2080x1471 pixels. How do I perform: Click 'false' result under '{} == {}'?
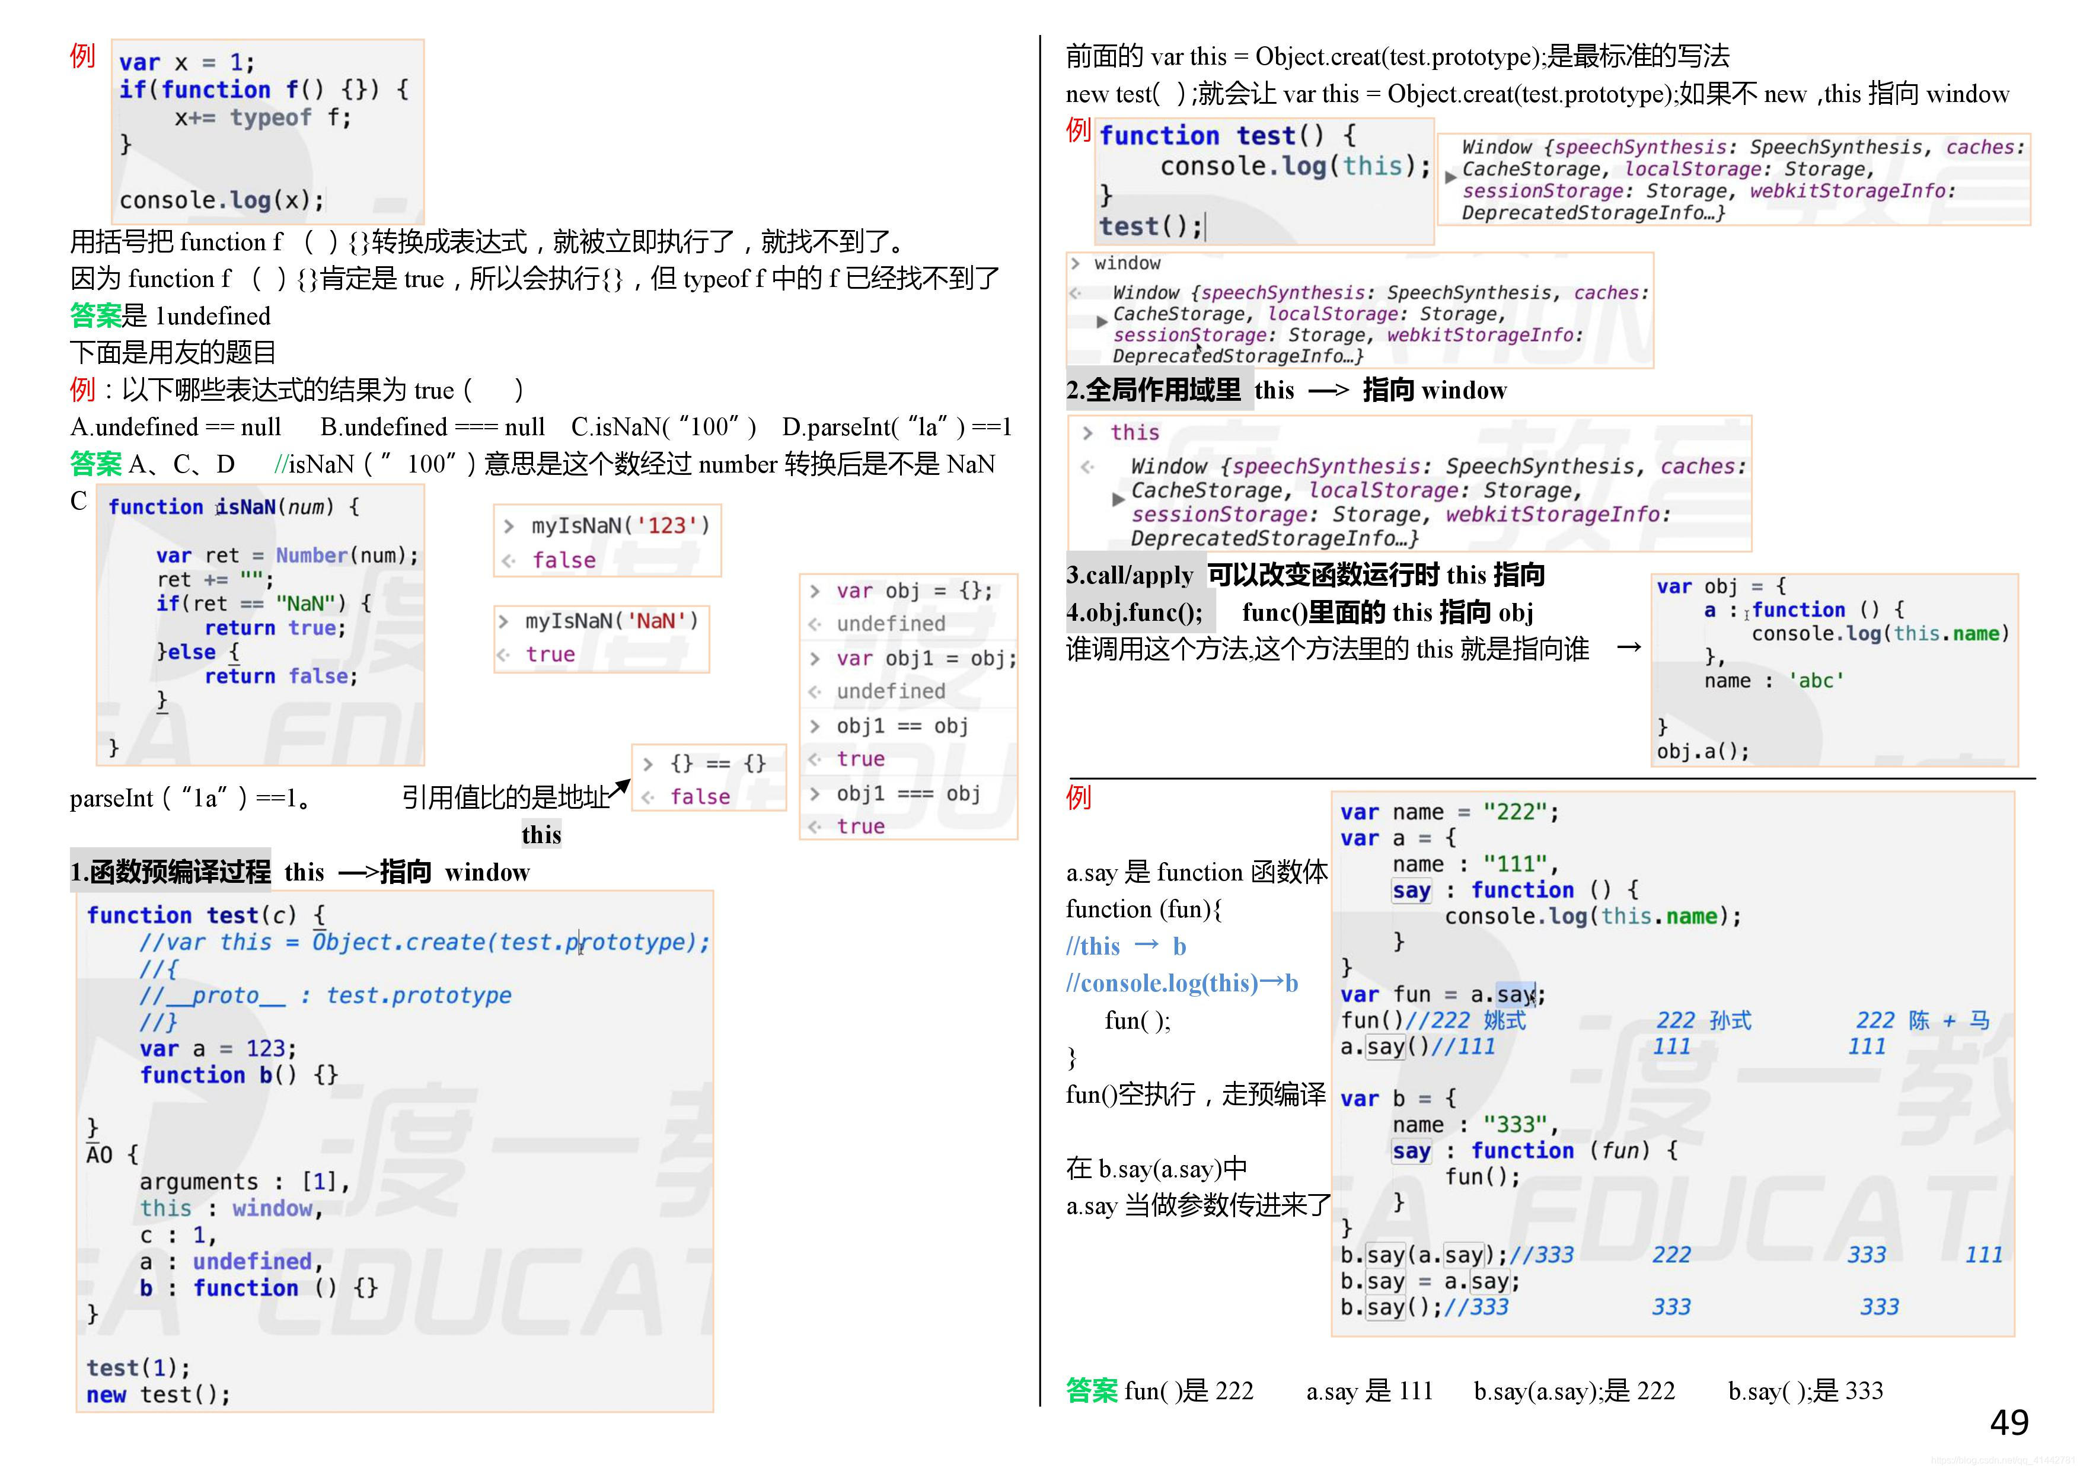pos(700,797)
